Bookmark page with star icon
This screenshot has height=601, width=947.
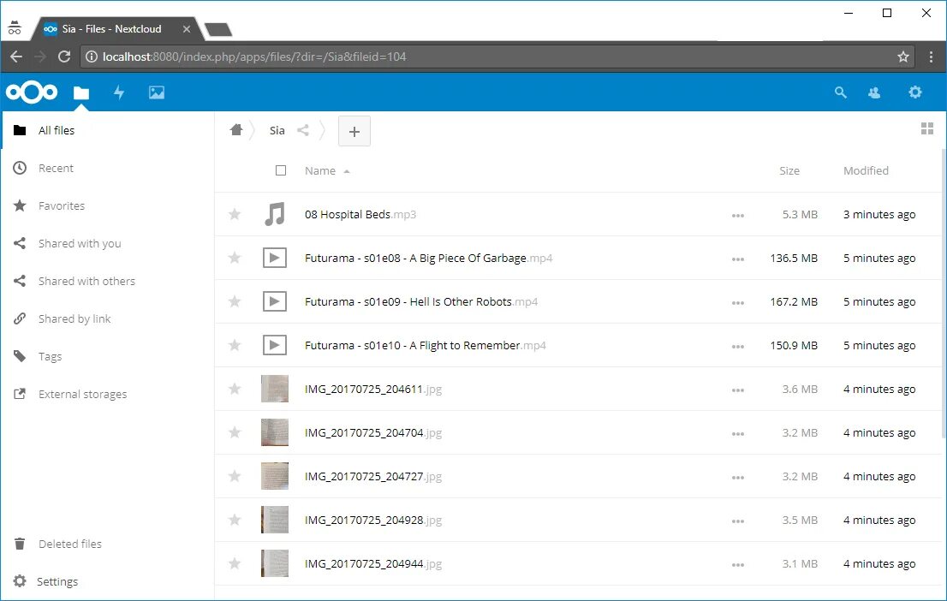pos(903,57)
